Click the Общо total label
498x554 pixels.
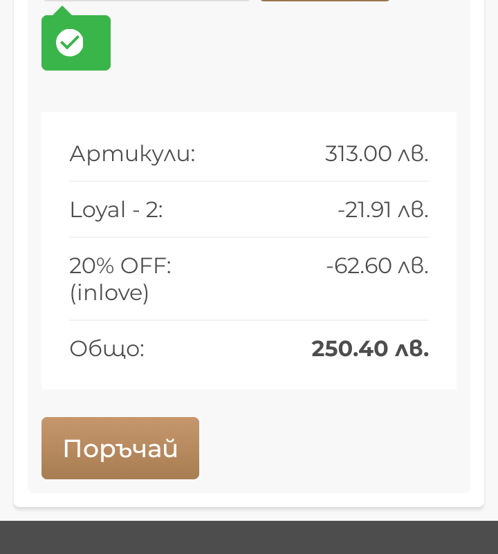[107, 349]
